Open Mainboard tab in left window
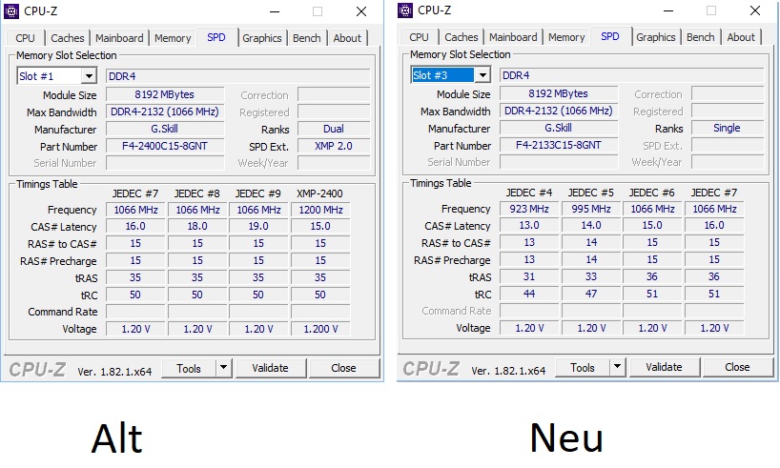This screenshot has height=468, width=780. (119, 38)
